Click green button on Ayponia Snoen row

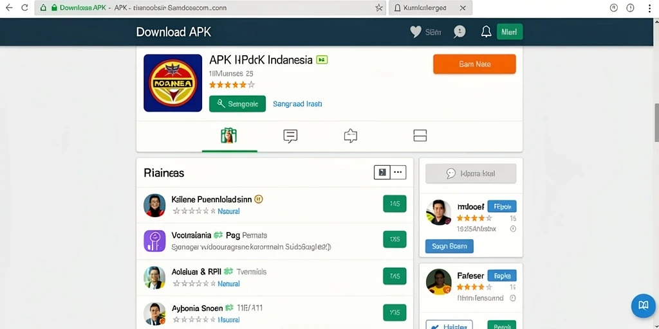click(x=394, y=313)
